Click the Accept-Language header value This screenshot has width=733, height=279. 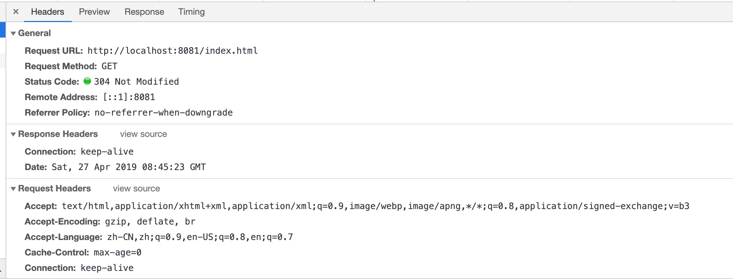click(x=200, y=237)
